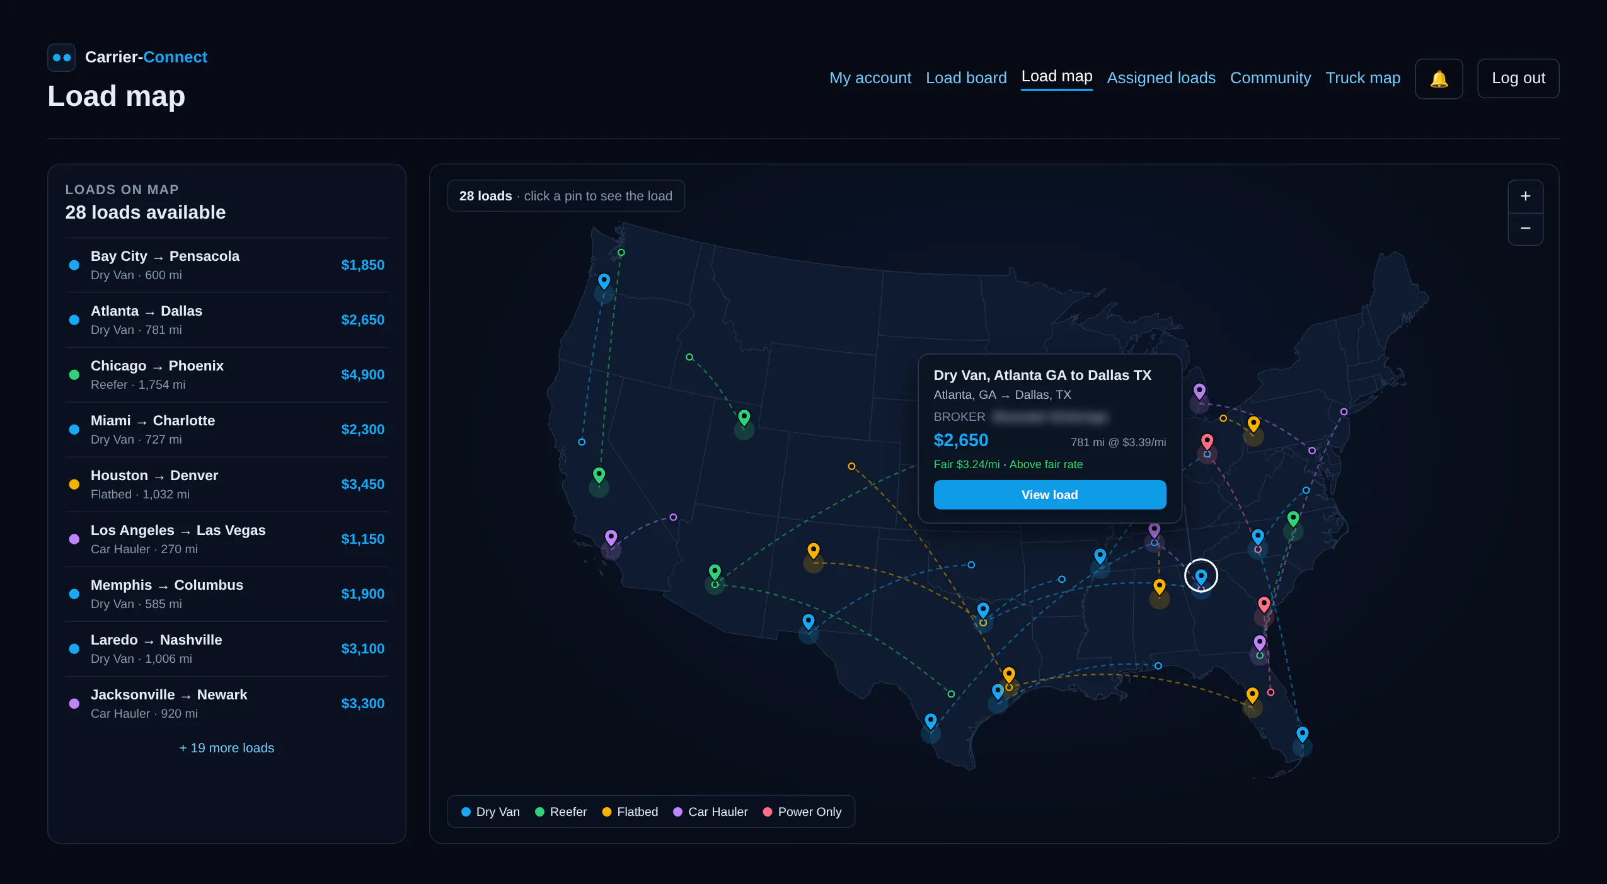Image resolution: width=1607 pixels, height=884 pixels.
Task: Click the blue pin at Miami
Action: click(x=1302, y=734)
